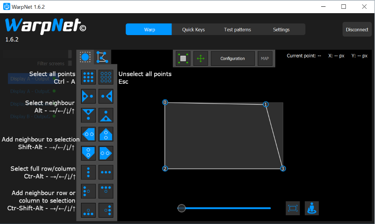Screen dimensions: 375x224
Task: Click the Disconnect button
Action: coord(357,29)
